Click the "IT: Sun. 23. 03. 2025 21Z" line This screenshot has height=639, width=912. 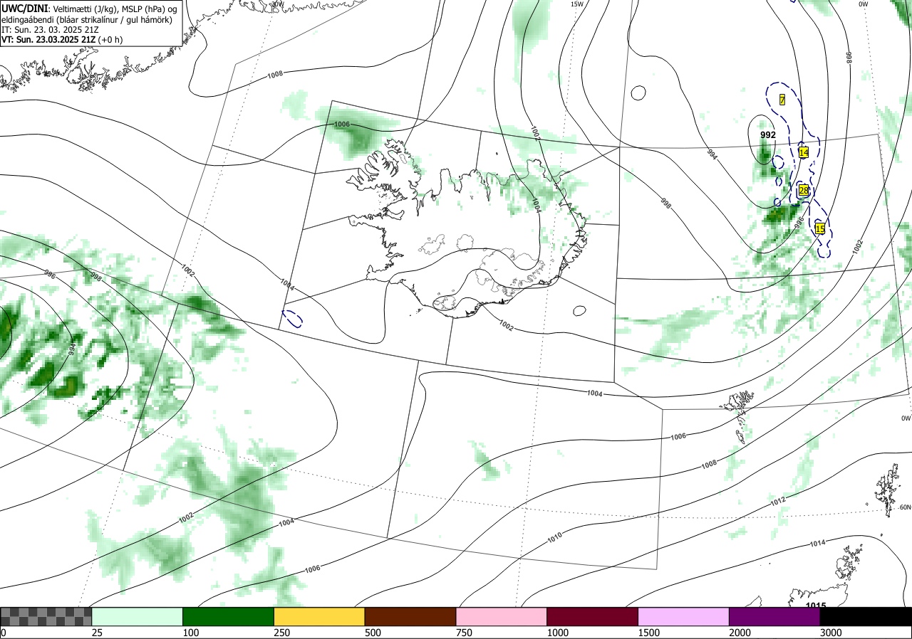(50, 30)
